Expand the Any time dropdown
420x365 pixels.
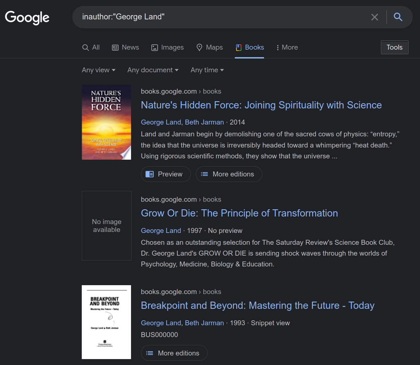[x=207, y=70]
